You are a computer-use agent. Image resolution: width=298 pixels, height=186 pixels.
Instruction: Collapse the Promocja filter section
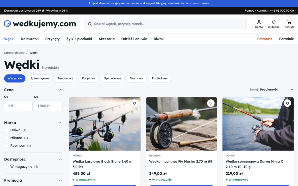tap(61, 180)
